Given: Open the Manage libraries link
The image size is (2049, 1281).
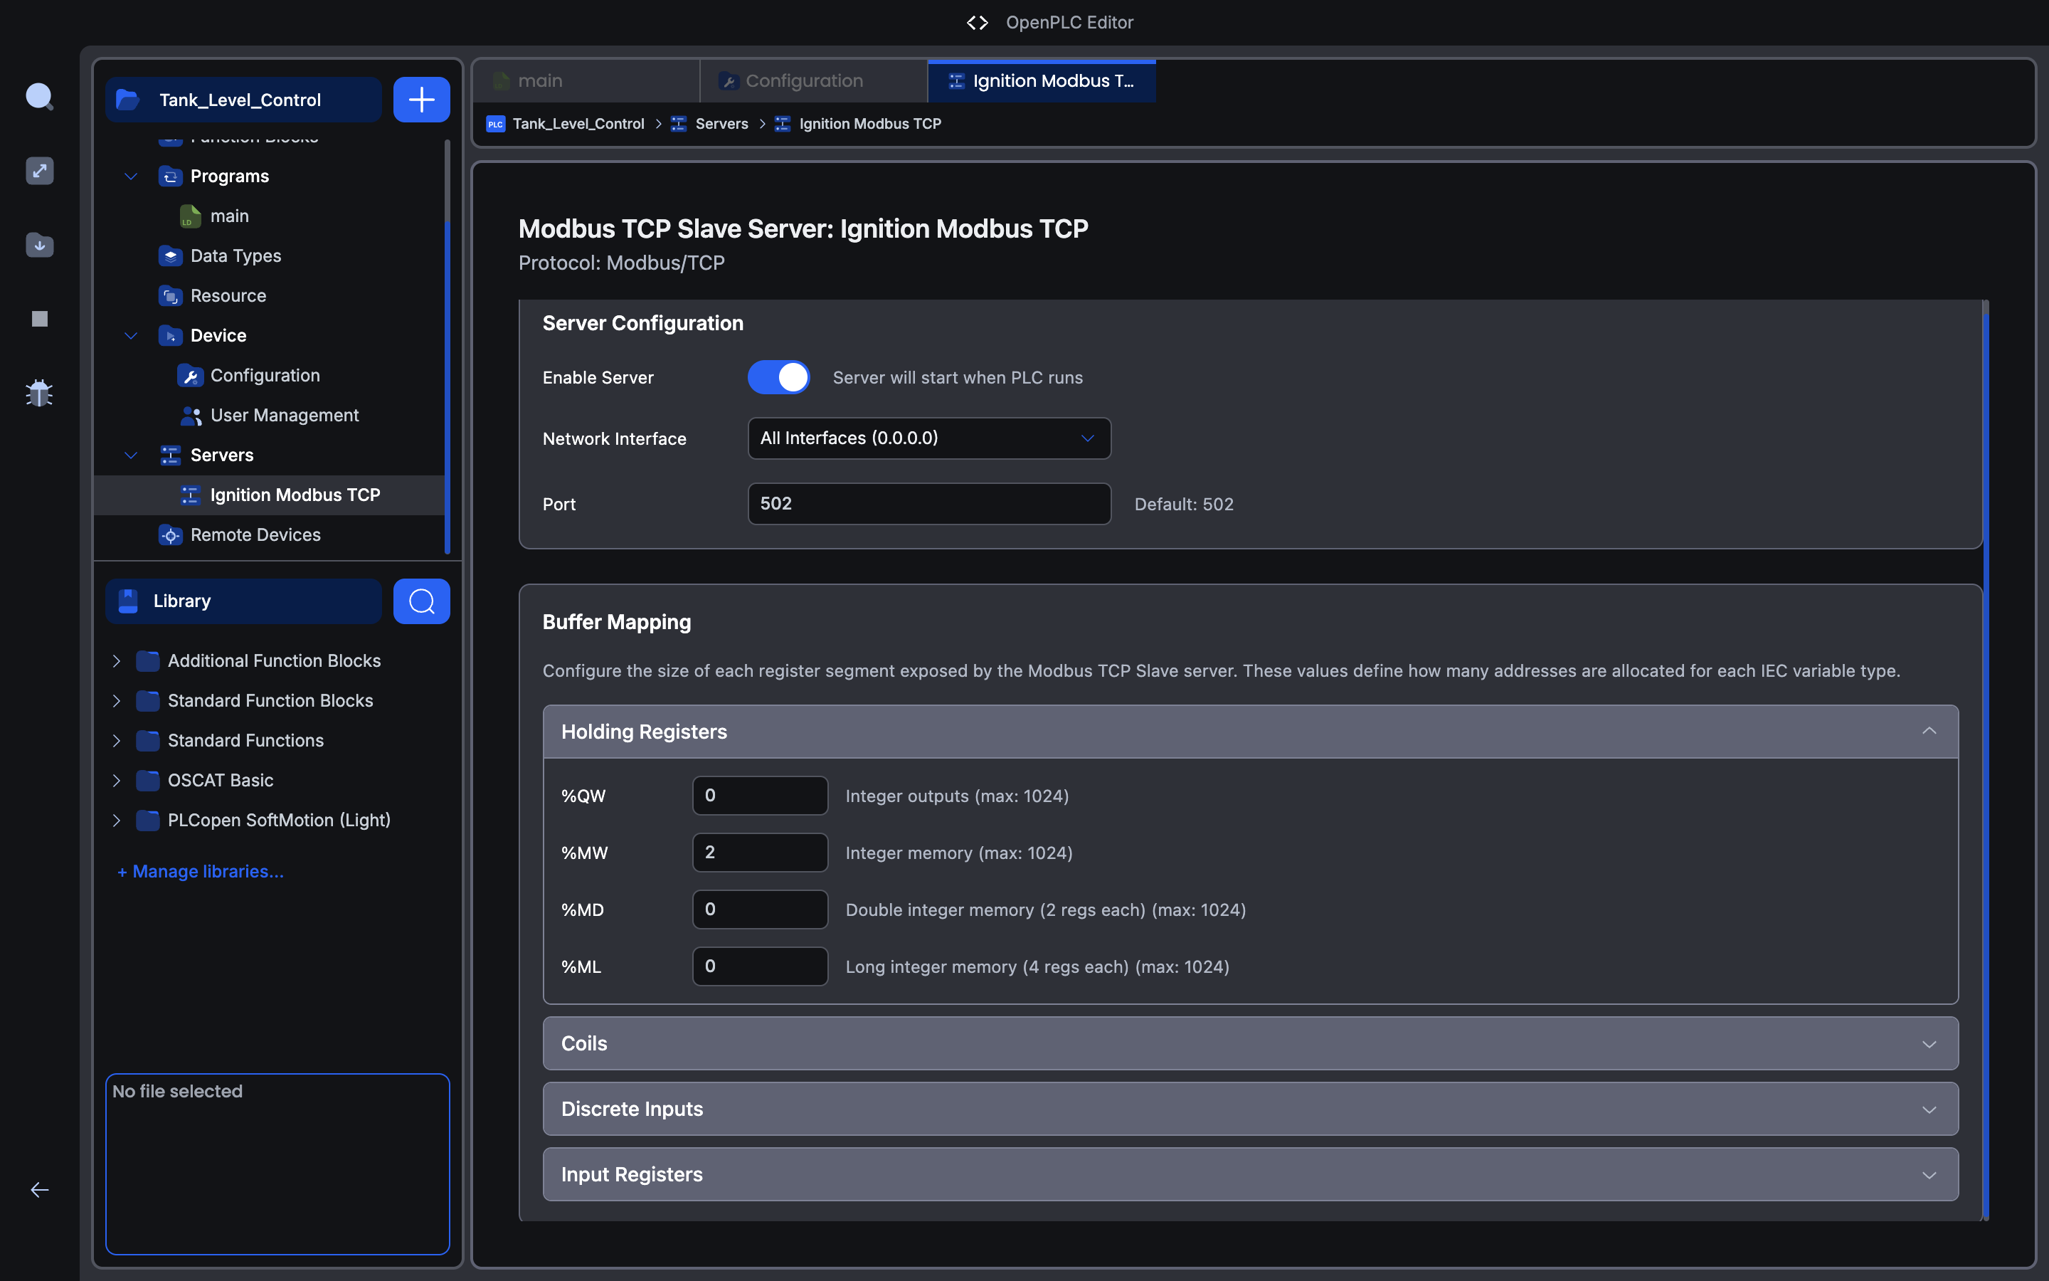Looking at the screenshot, I should (200, 871).
